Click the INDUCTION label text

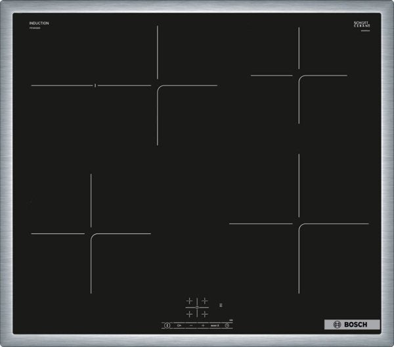[39, 23]
